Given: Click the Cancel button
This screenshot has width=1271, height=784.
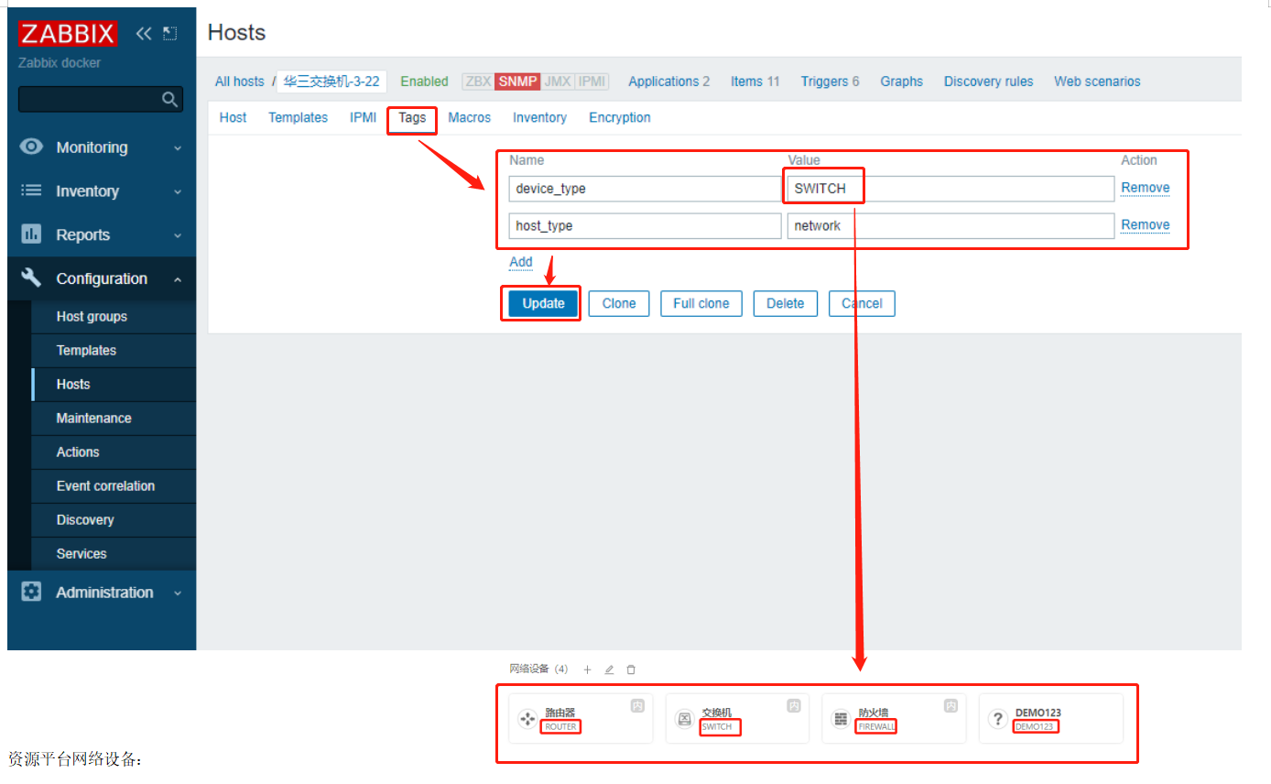Looking at the screenshot, I should (862, 303).
